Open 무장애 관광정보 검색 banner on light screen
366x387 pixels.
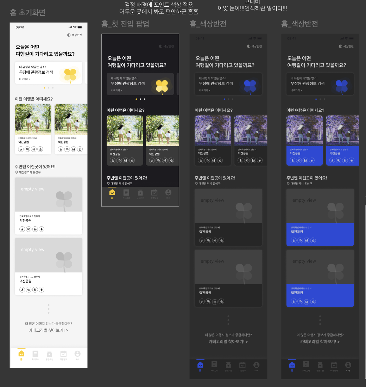(49, 73)
